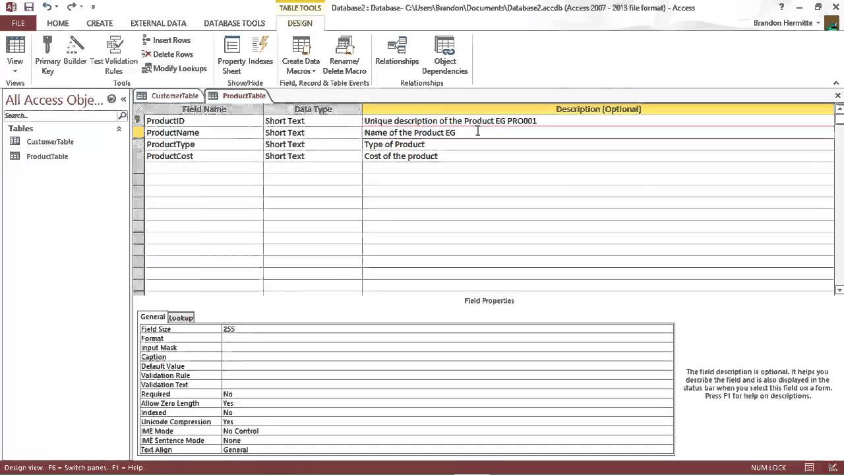Click Short Text data type for ProductCost
The image size is (844, 475).
pyautogui.click(x=313, y=156)
